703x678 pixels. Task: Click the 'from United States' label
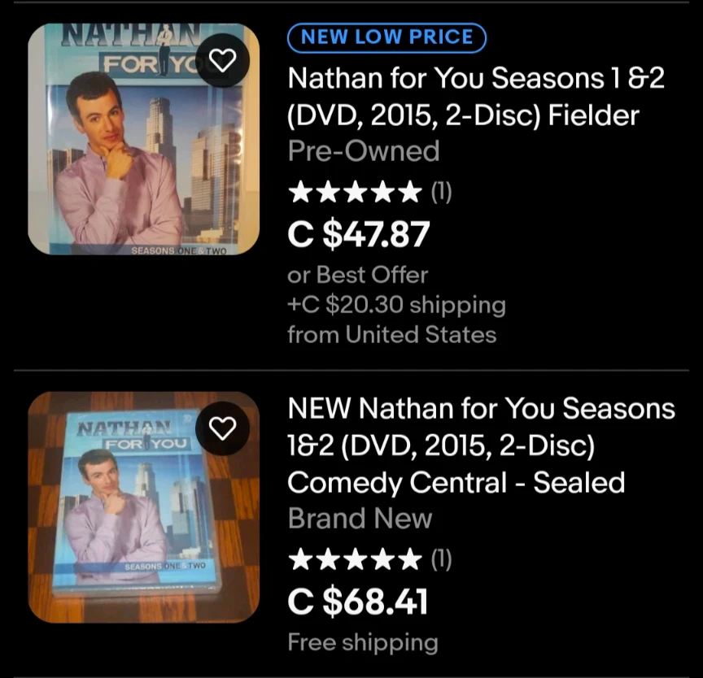391,334
